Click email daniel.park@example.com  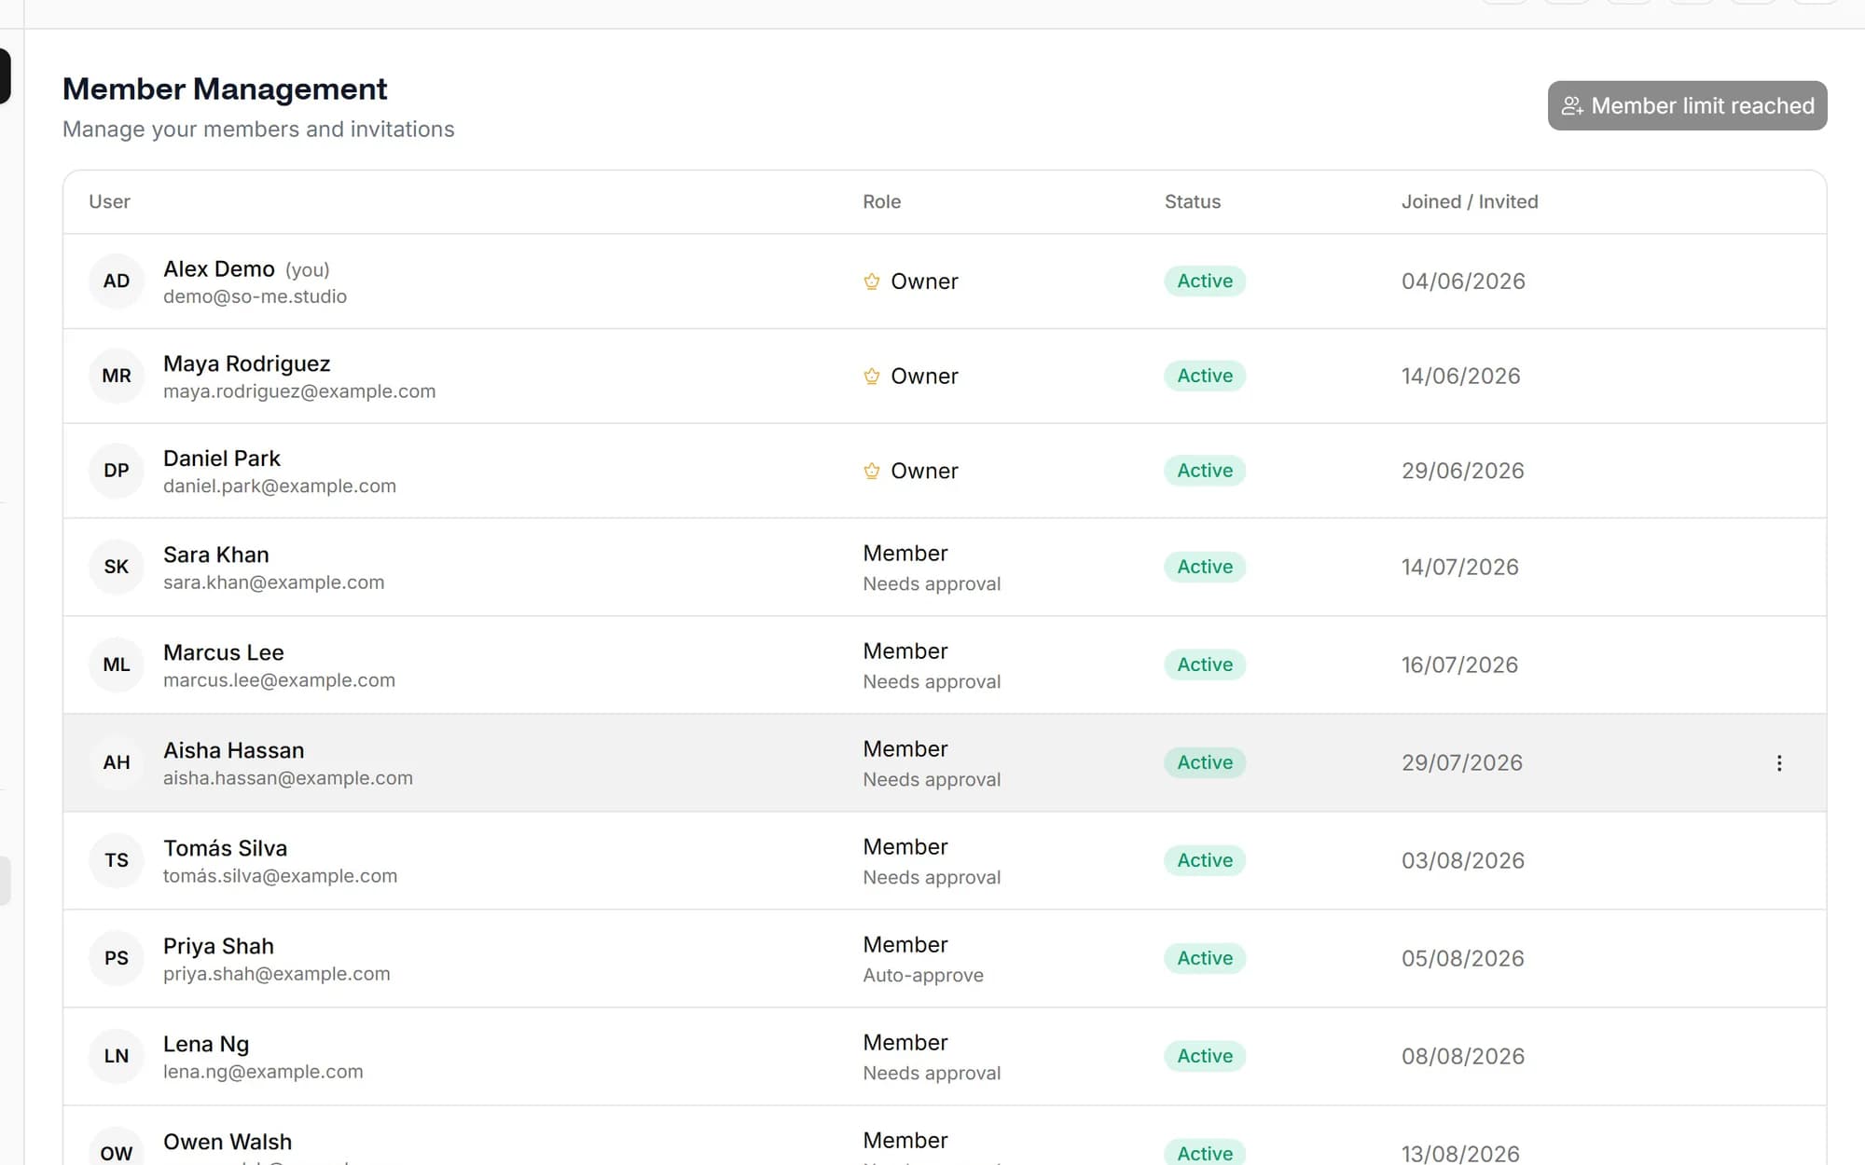tap(280, 486)
